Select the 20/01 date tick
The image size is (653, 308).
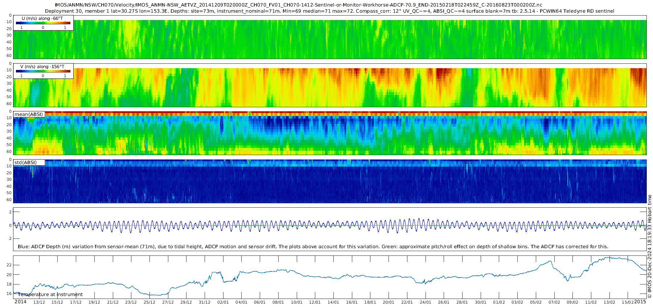coord(389,303)
